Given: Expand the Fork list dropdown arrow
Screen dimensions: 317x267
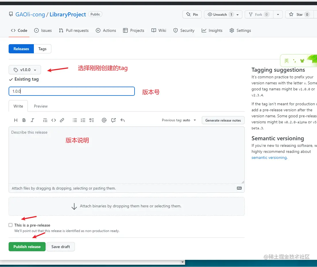Looking at the screenshot, I should coord(278,15).
